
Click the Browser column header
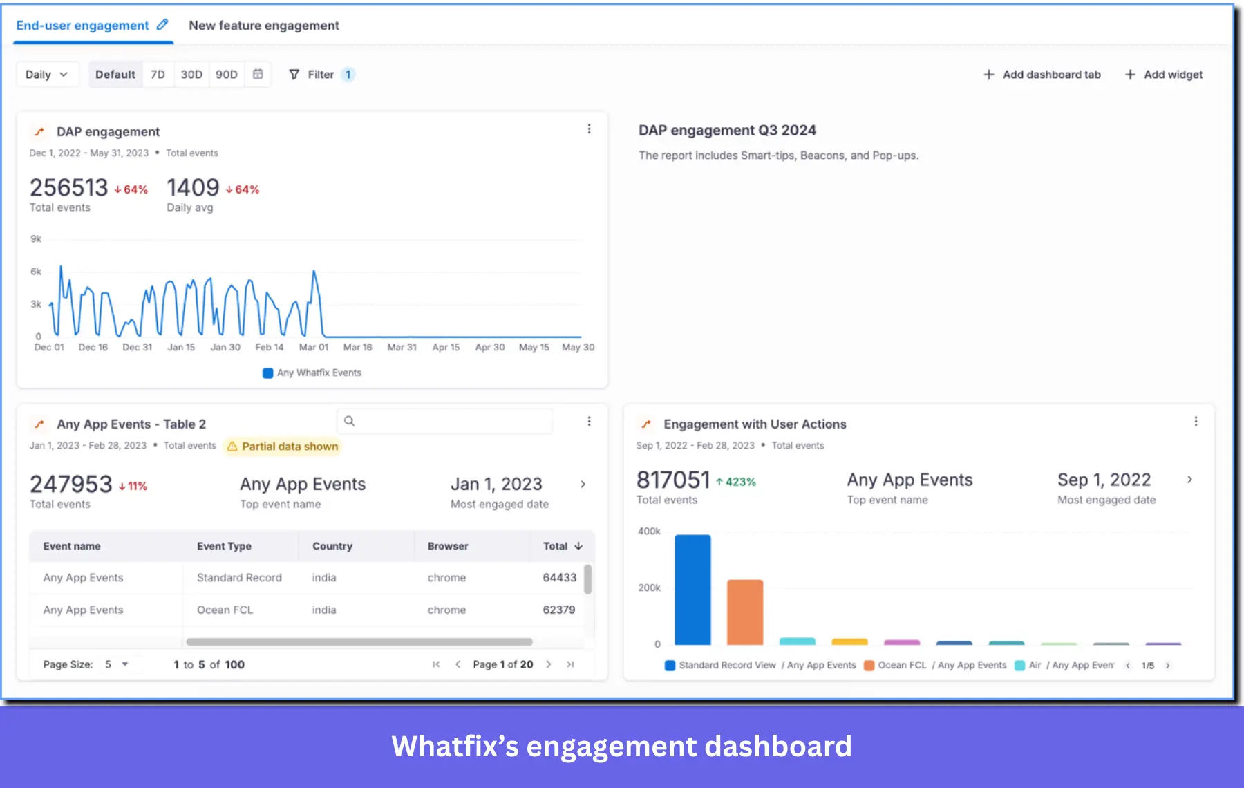448,546
